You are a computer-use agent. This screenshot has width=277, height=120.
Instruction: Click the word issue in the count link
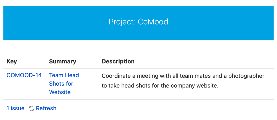click(17, 108)
